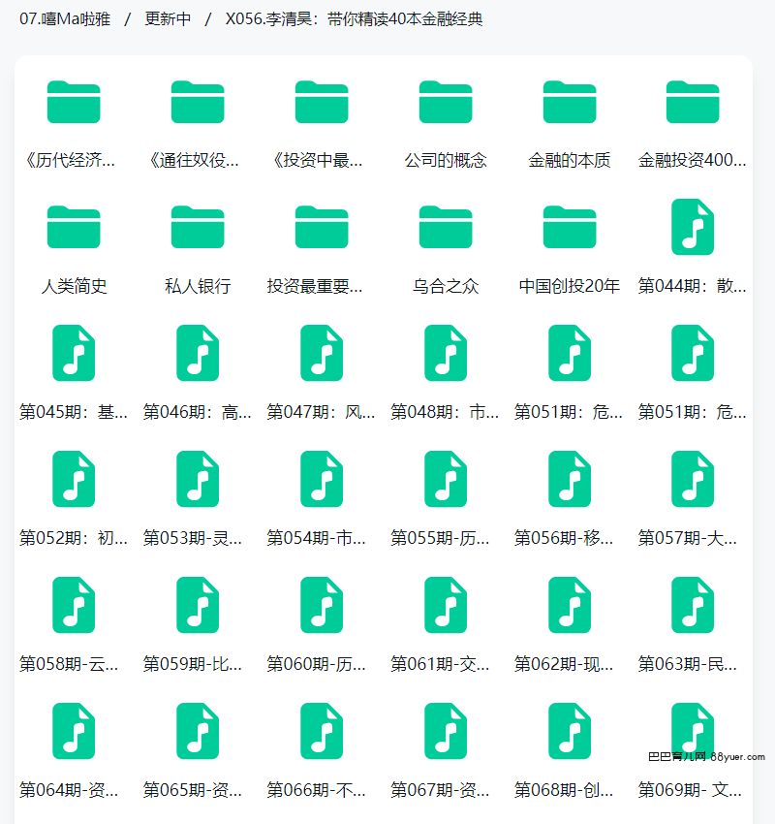Open the 金融的本质 folder icon
The height and width of the screenshot is (824, 775).
(570, 102)
